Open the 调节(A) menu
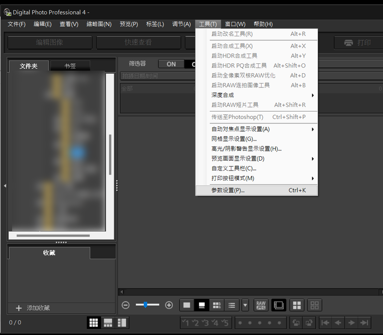The height and width of the screenshot is (335, 383). click(182, 24)
